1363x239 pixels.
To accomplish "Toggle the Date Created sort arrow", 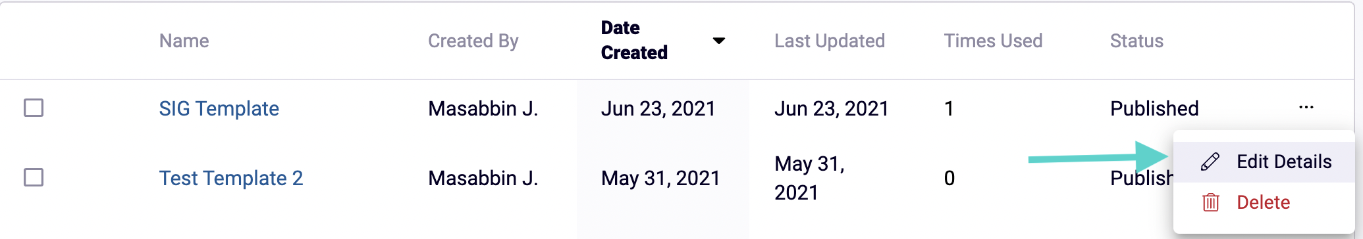I will pos(719,41).
